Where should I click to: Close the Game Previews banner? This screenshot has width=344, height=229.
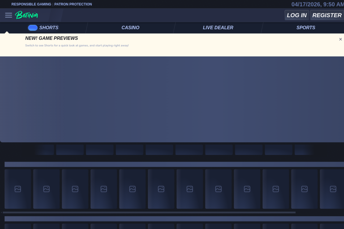340,39
